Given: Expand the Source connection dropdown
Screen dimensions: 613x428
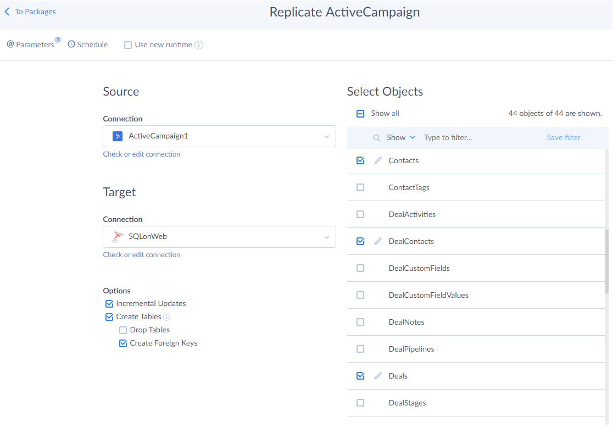Looking at the screenshot, I should 326,136.
